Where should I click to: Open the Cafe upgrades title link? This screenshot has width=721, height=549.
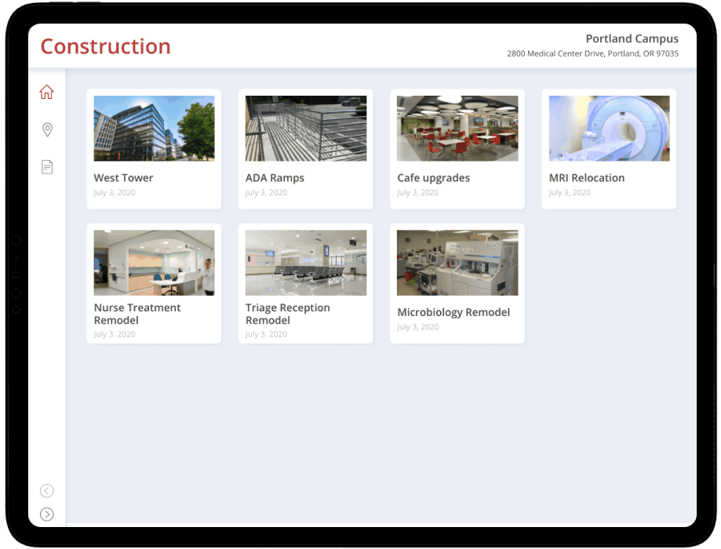(433, 178)
